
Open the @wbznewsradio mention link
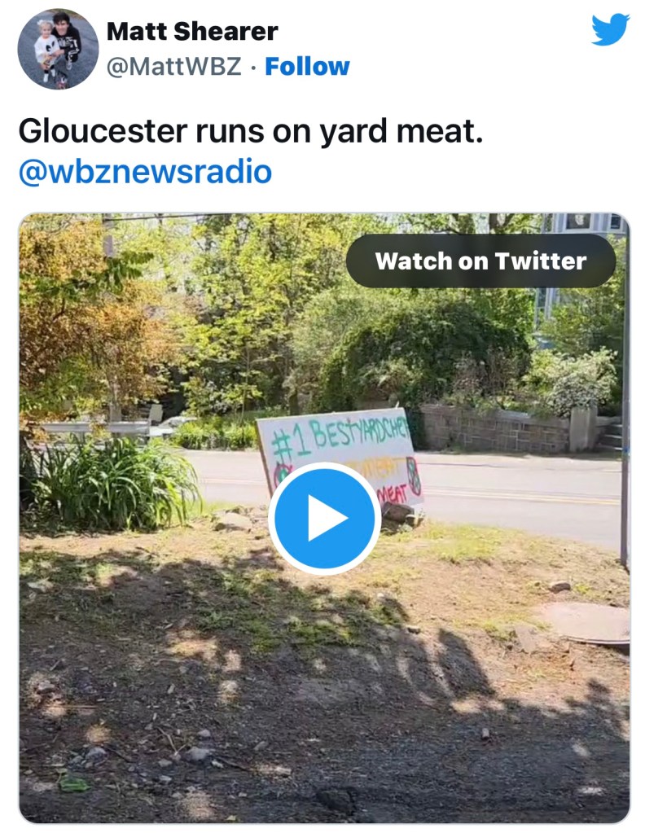click(145, 172)
